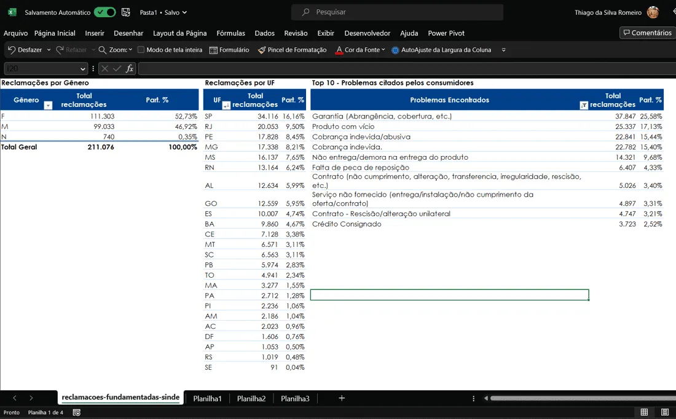This screenshot has width=676, height=419.
Task: Click the Desfazer undo icon
Action: point(12,50)
